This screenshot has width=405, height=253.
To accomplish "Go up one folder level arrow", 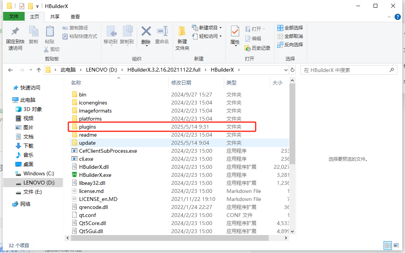I will 39,70.
